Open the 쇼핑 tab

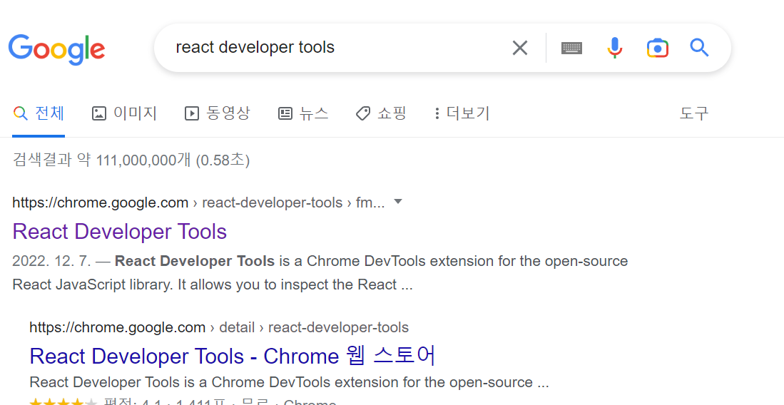381,113
